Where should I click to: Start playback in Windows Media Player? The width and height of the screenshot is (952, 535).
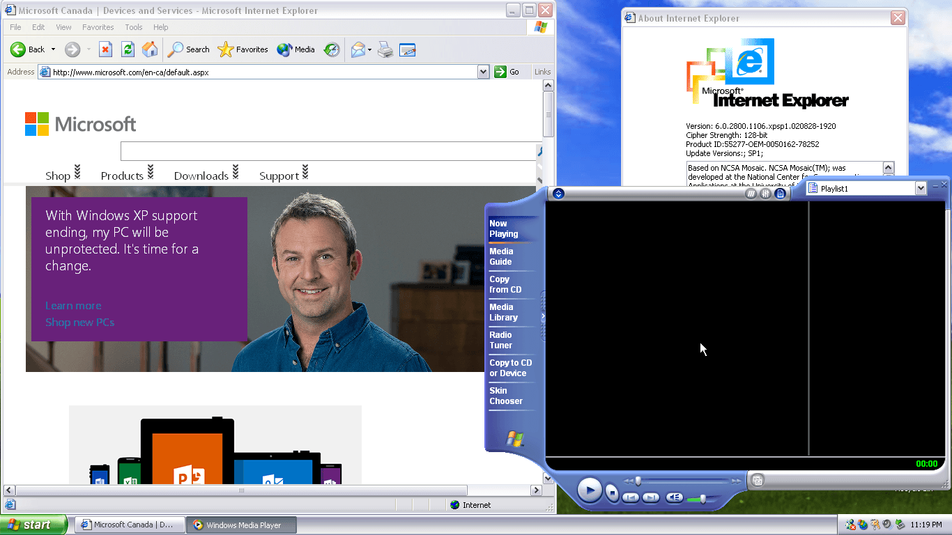(590, 490)
